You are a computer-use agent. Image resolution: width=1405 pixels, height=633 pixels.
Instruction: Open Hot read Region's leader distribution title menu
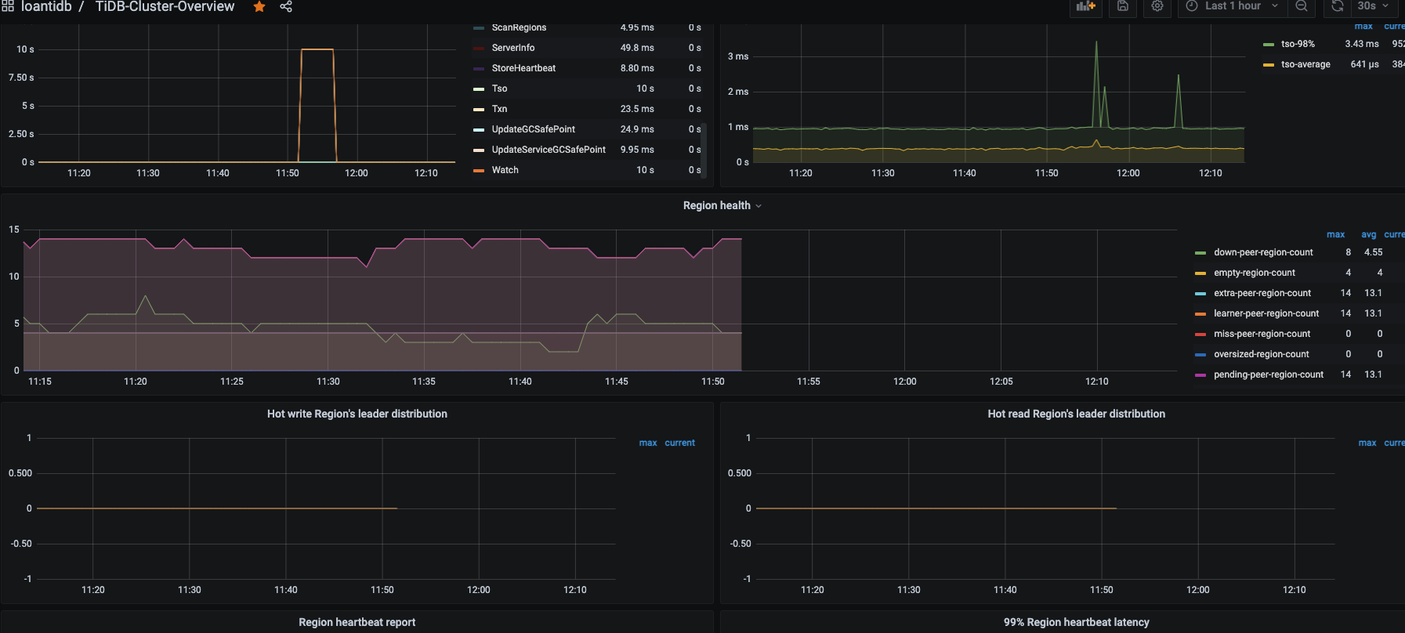(1076, 414)
